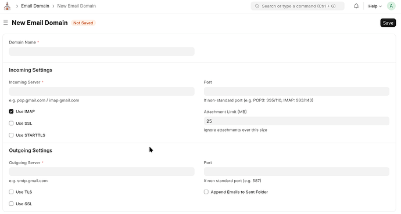The height and width of the screenshot is (214, 401).
Task: Save the new email domain
Action: [388, 23]
